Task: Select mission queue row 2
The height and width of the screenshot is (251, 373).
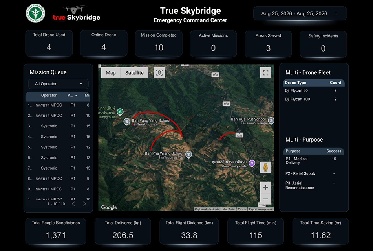Action: [x=58, y=116]
